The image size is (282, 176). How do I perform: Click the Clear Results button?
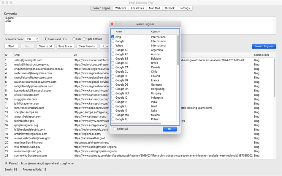click(86, 46)
